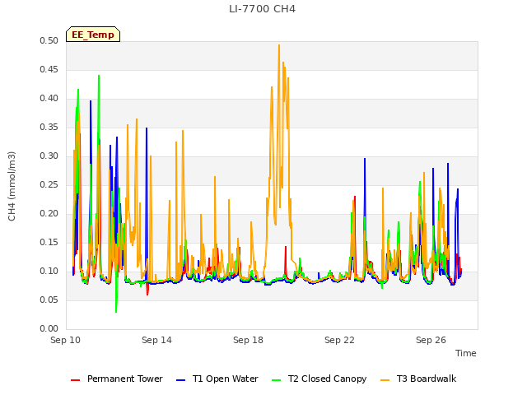
Task: Click the 0.25 y-axis tick label
Action: point(49,184)
